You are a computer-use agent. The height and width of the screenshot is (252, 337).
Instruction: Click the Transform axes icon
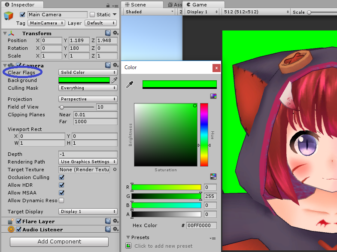[x=11, y=33]
